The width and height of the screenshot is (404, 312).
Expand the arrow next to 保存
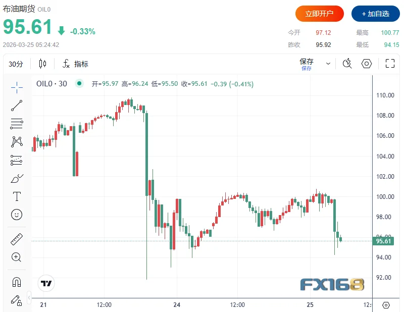tap(328, 64)
